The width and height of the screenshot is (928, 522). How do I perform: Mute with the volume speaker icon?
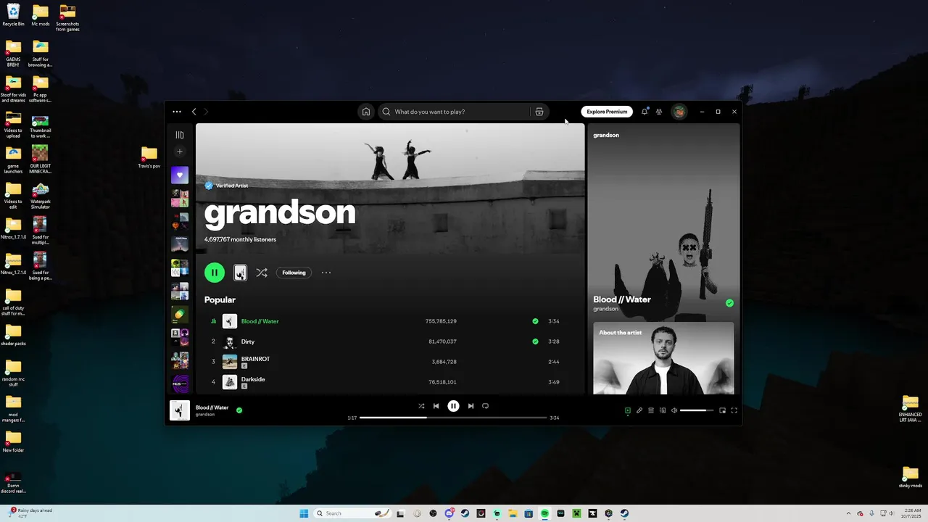coord(674,410)
